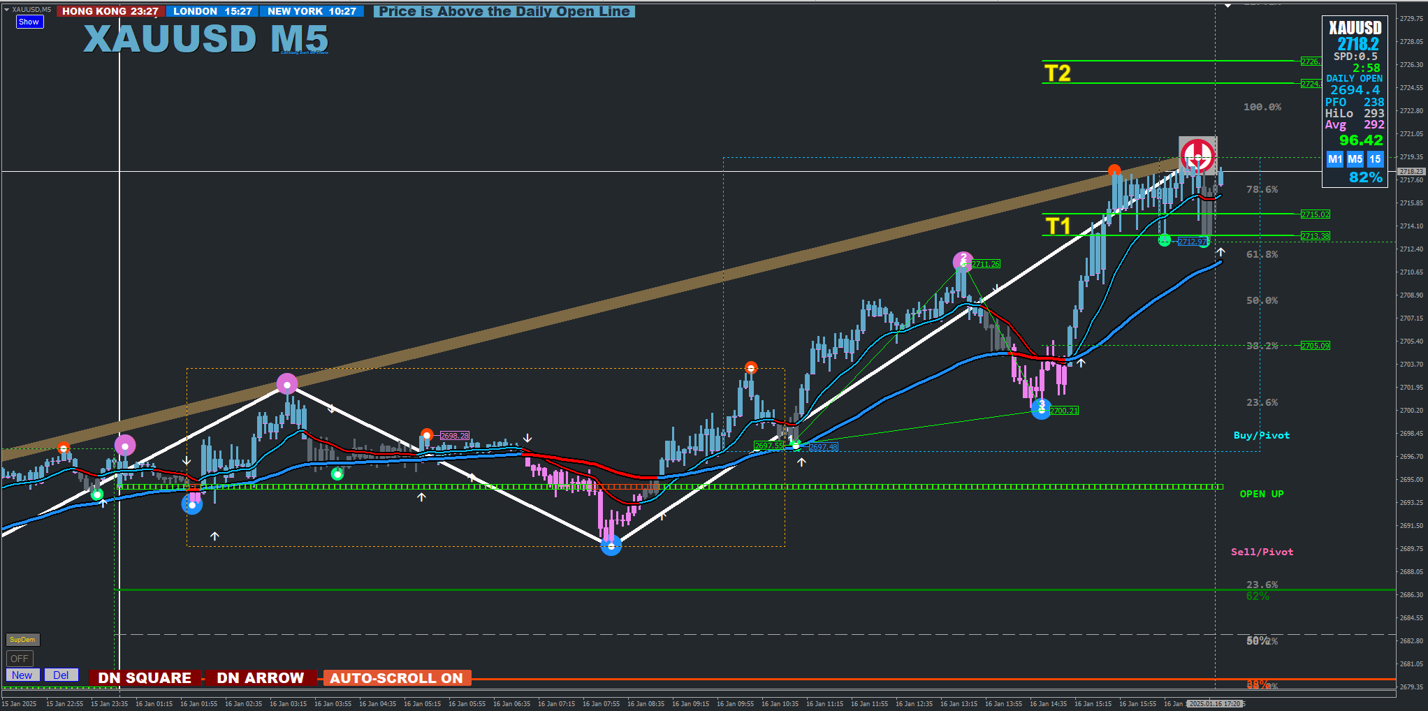
Task: Select the yellow T2 target label
Action: 1058,73
